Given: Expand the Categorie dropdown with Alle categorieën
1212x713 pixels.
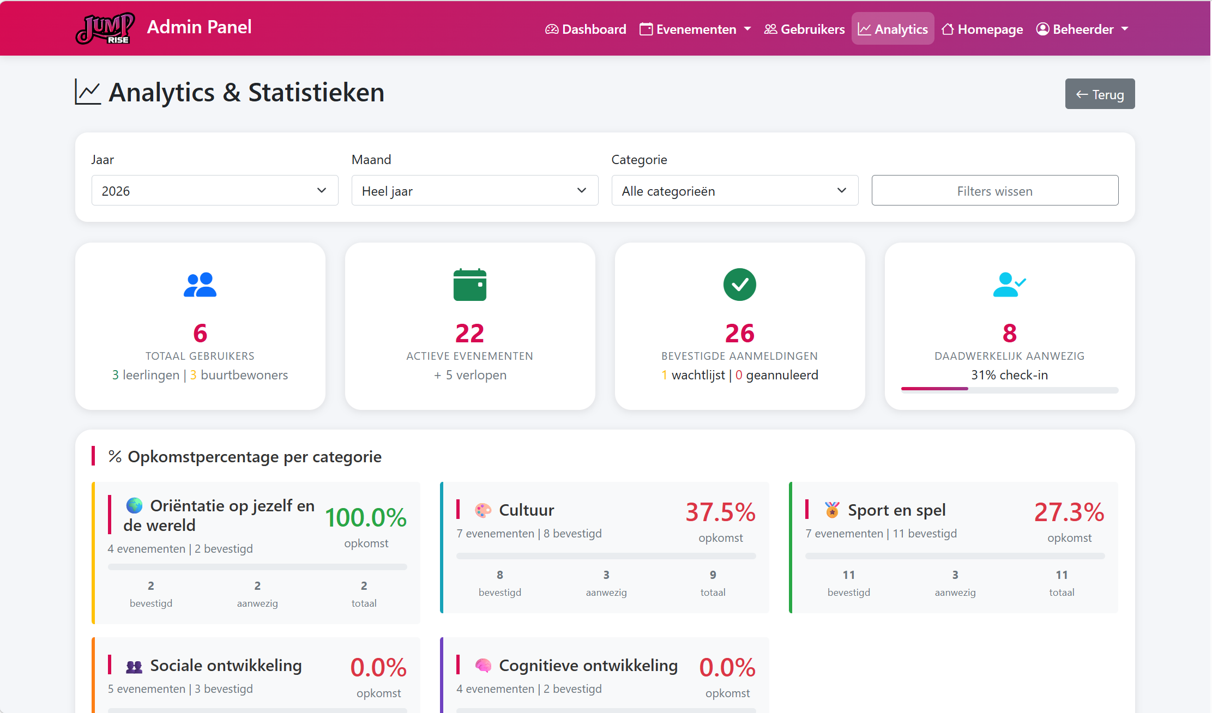Looking at the screenshot, I should pos(734,190).
